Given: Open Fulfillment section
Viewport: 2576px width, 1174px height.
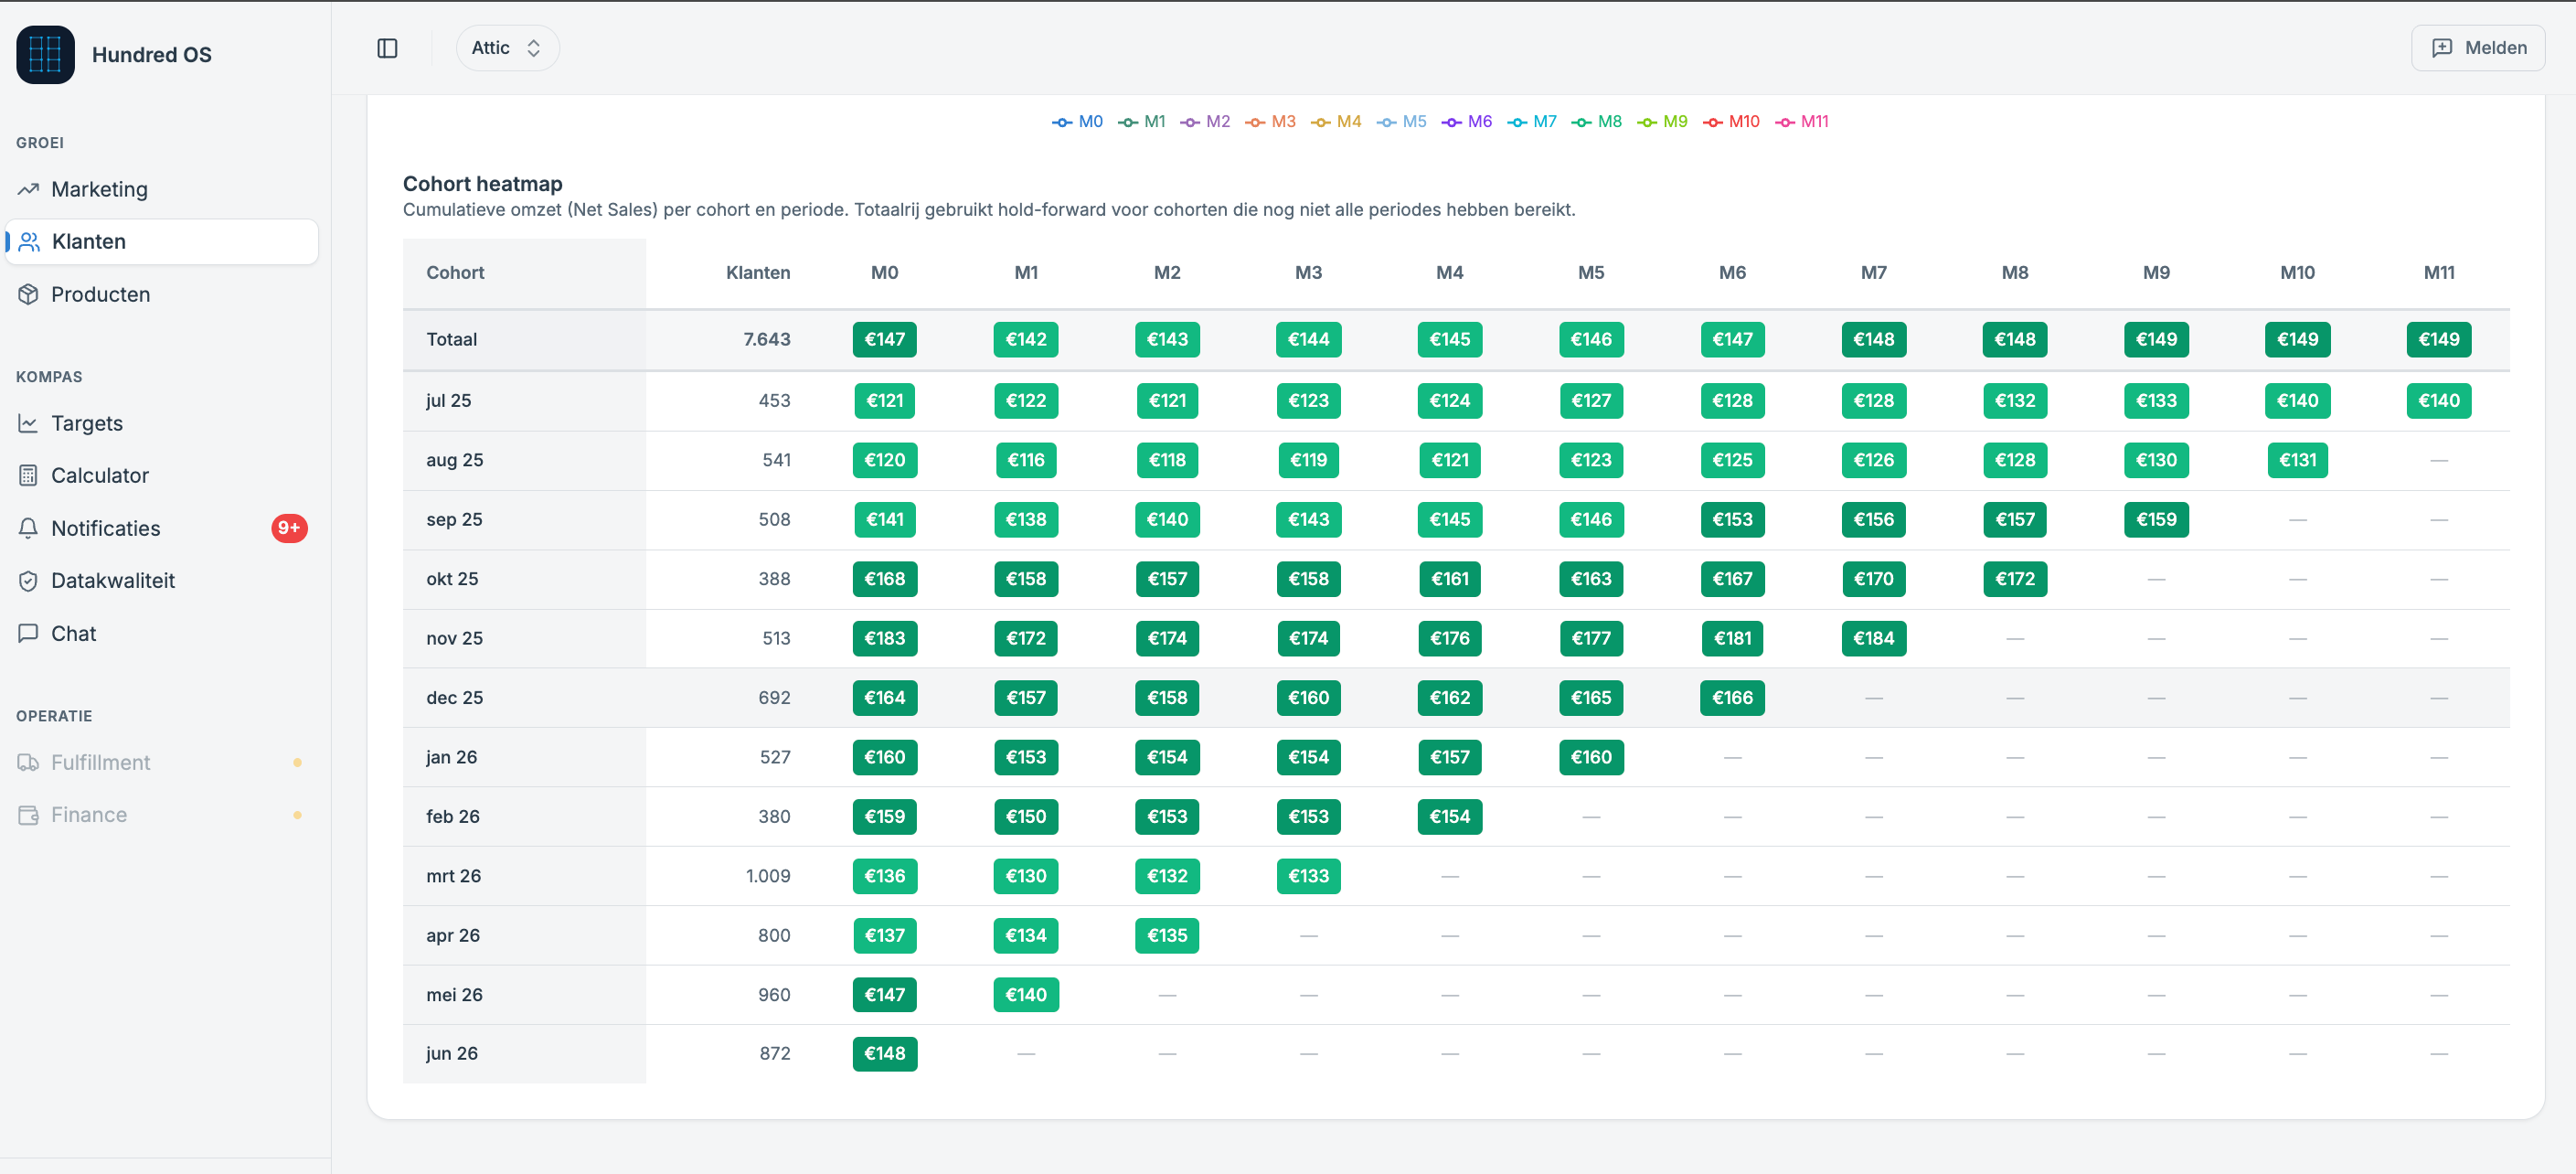Looking at the screenshot, I should 162,762.
